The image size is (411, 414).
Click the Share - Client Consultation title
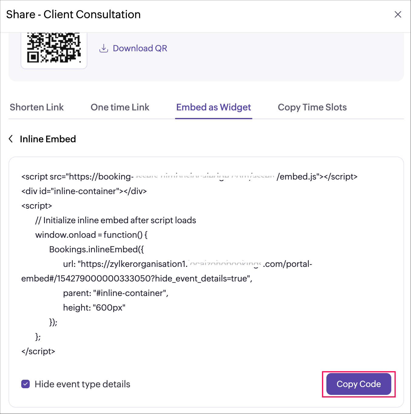73,15
